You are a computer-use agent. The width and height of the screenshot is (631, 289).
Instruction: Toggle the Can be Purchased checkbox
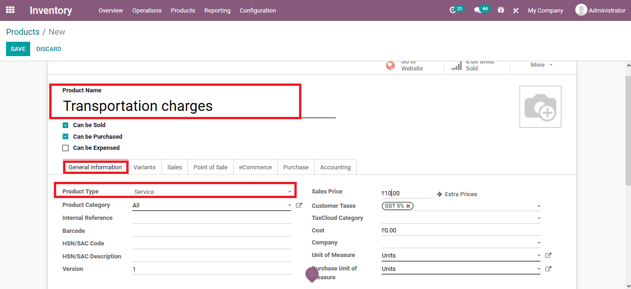click(65, 137)
